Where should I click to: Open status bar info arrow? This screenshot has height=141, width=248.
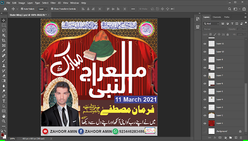(51, 139)
